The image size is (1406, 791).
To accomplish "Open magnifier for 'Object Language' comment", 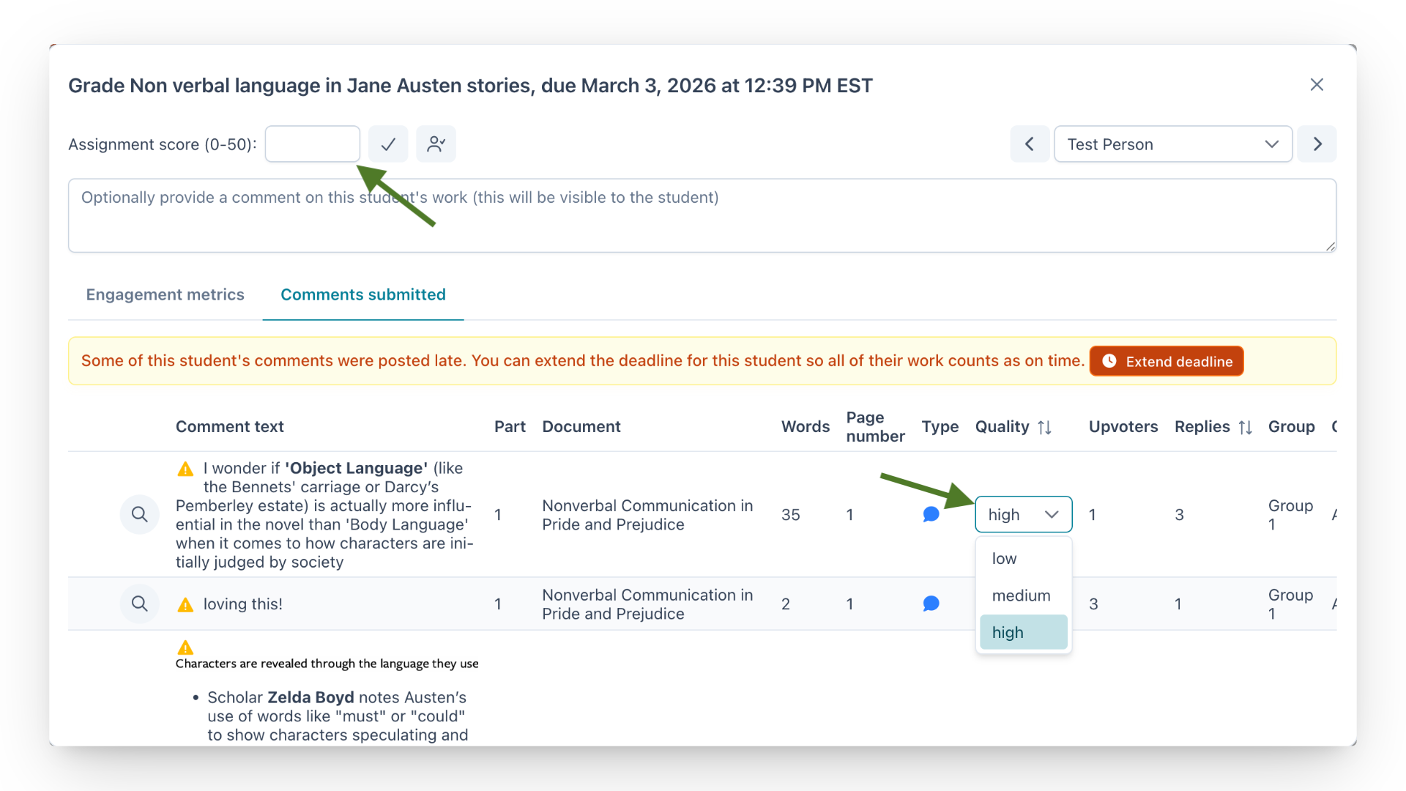I will tap(140, 514).
